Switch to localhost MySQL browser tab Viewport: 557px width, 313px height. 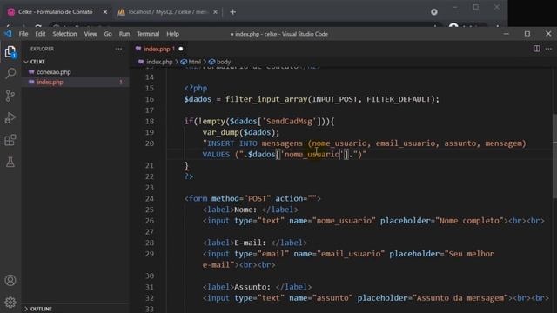point(167,11)
